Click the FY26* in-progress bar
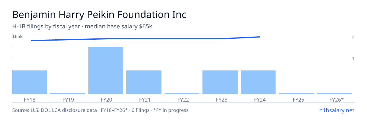367x122 pixels. [x=334, y=94]
